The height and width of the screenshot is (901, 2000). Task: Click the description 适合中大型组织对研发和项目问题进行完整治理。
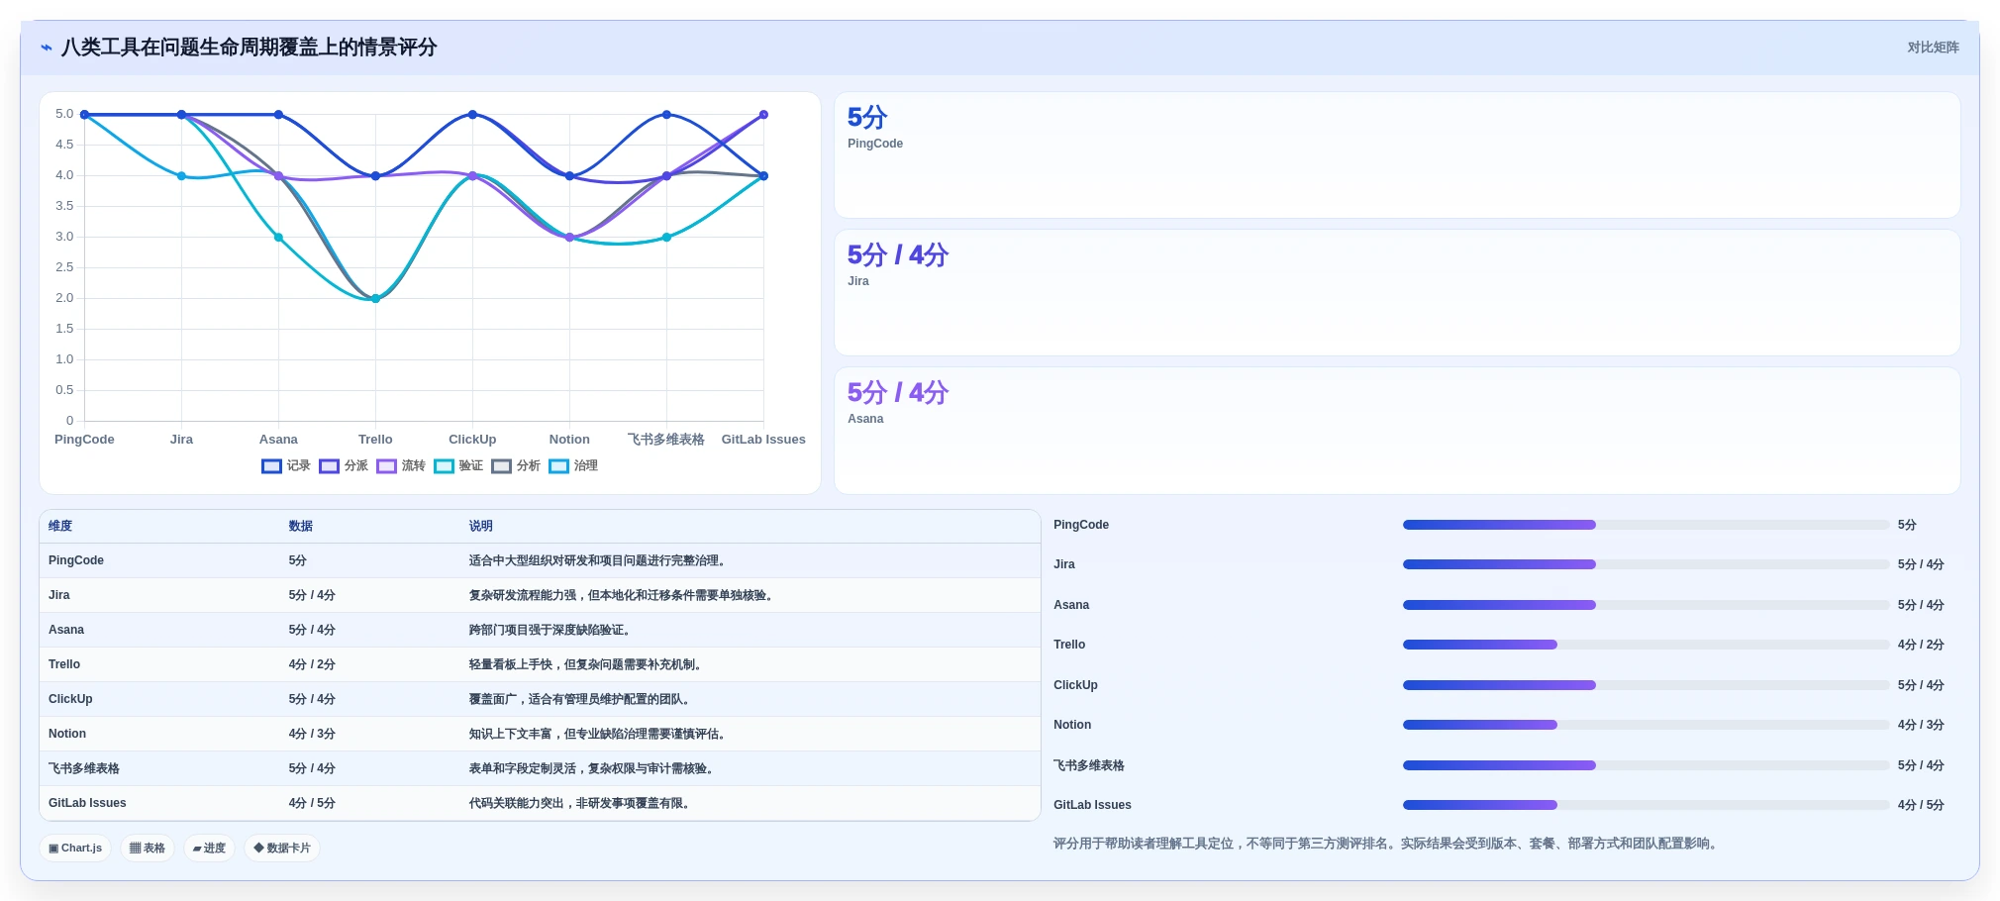(x=599, y=560)
